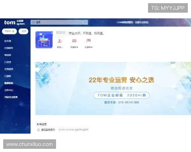This screenshot has height=152, width=191.
Task: Click the user avatar illustration thumbnail
Action: click(44, 40)
